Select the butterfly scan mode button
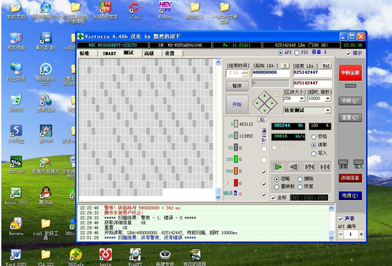This screenshot has height=266, width=392. click(x=325, y=166)
